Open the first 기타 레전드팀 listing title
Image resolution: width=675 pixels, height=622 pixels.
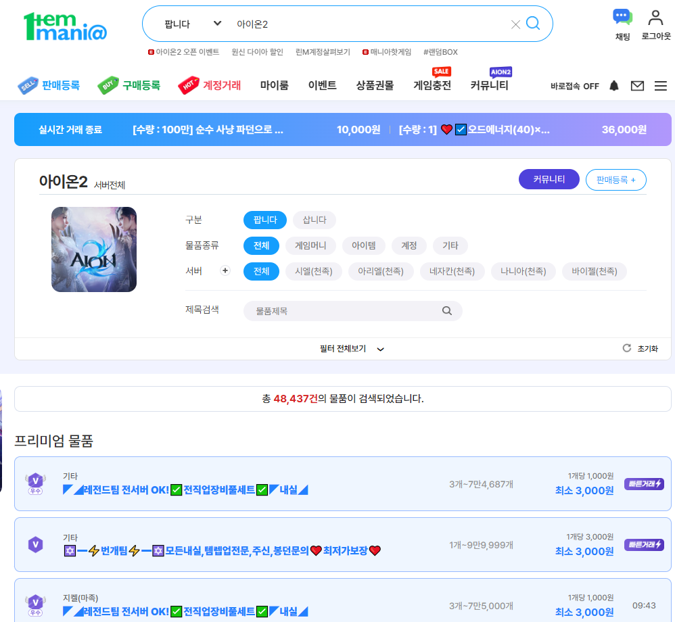(185, 490)
